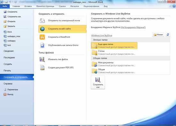Click the webapps_new document icon
The image size is (176, 126).
pyautogui.click(x=5, y=36)
